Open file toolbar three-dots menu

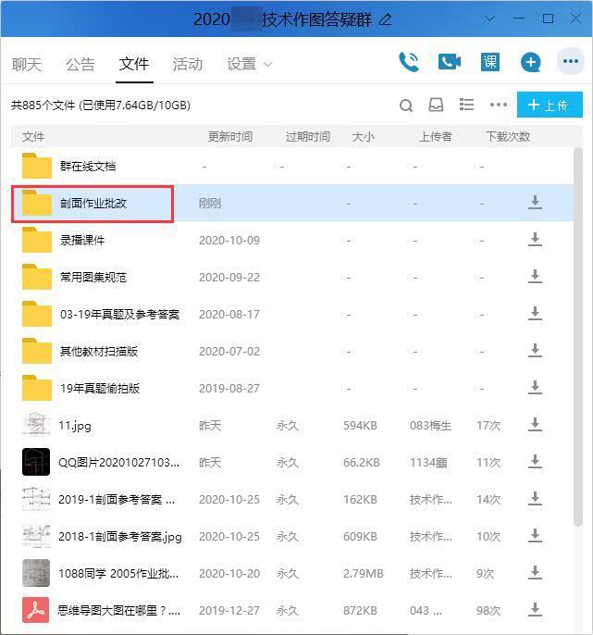click(499, 105)
